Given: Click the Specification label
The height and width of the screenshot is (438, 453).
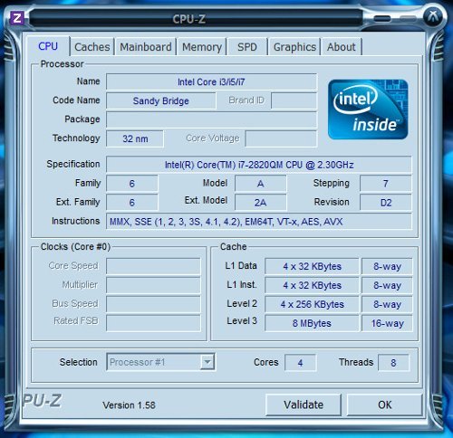Looking at the screenshot, I should point(73,164).
